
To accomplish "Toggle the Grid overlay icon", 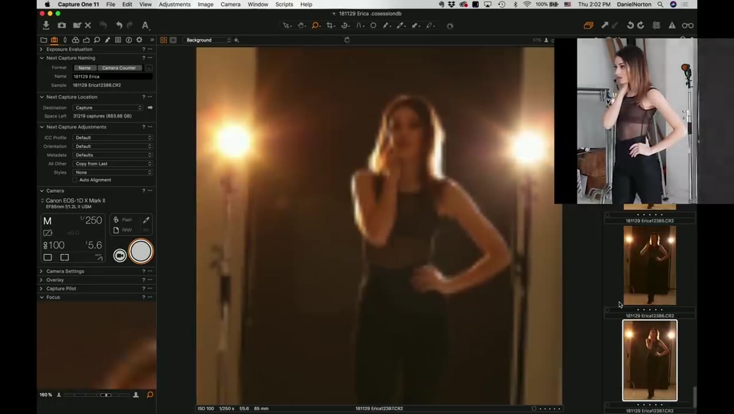I will pos(656,25).
